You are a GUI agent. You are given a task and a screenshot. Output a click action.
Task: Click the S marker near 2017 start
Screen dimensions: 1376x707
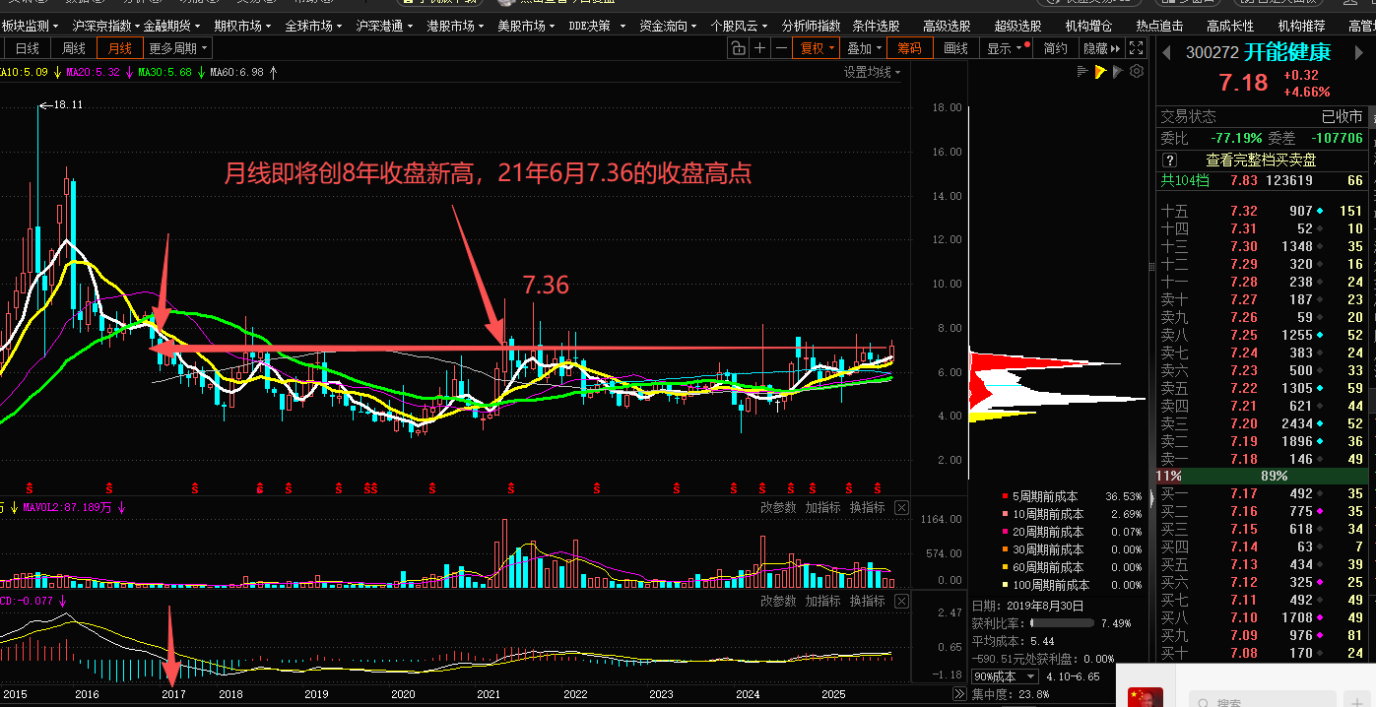(x=197, y=487)
